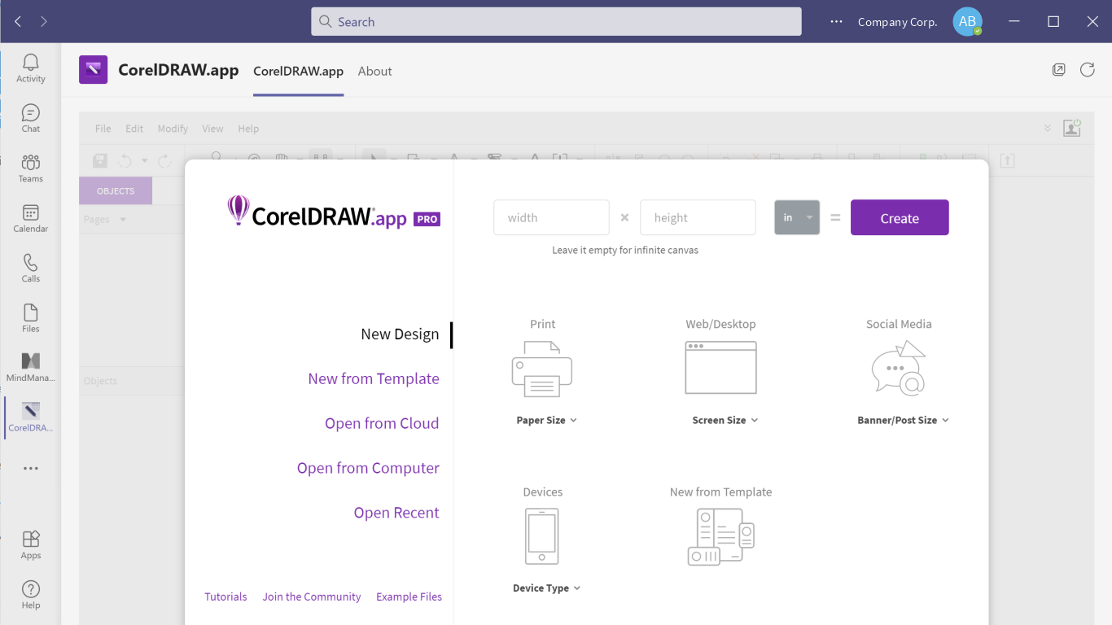Click the purple CorelDRAW.app logo tile
1112x625 pixels.
point(94,70)
